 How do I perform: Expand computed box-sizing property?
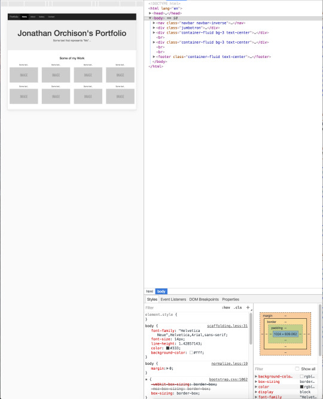point(256,382)
